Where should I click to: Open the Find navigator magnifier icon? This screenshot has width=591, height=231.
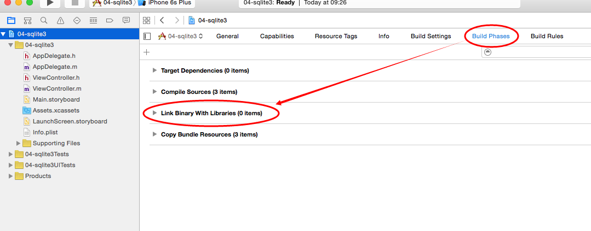pyautogui.click(x=44, y=20)
